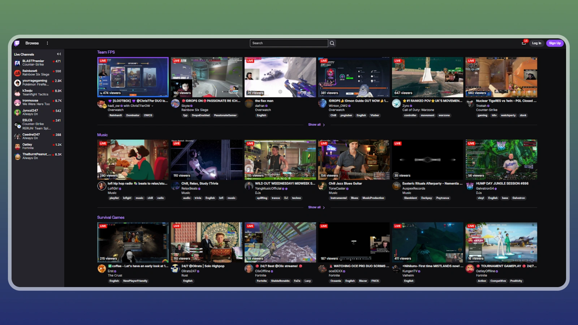Select the StableRonaldo tag
Image resolution: width=578 pixels, height=325 pixels.
coord(280,281)
